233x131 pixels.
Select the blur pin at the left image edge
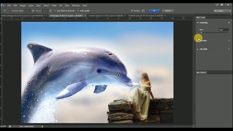[29, 83]
